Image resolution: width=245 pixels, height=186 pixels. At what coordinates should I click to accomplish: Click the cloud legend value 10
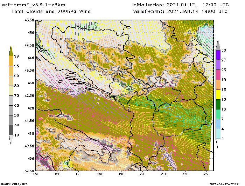click(x=16, y=135)
